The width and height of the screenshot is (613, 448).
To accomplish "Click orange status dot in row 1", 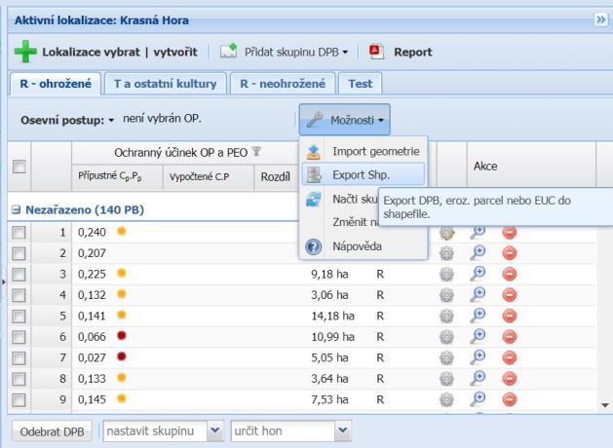I will tap(122, 231).
